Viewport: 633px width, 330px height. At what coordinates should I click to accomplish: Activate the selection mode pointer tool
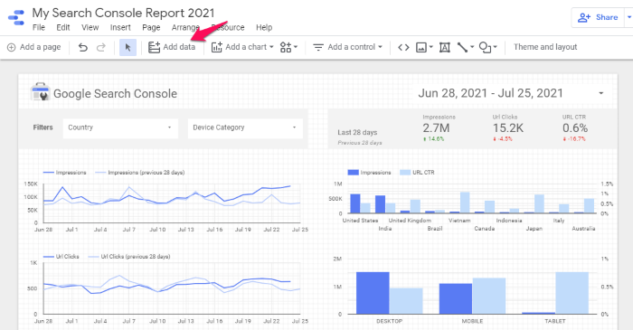pyautogui.click(x=128, y=47)
